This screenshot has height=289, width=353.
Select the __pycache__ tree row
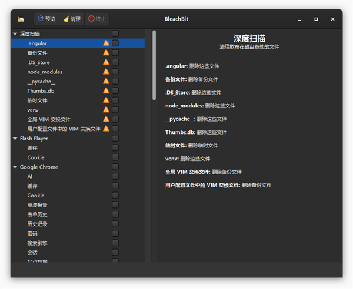(x=78, y=81)
